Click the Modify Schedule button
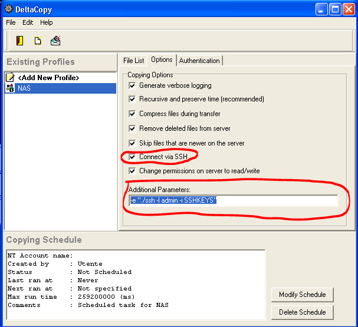Viewport: 358px width, 327px height. click(x=303, y=295)
